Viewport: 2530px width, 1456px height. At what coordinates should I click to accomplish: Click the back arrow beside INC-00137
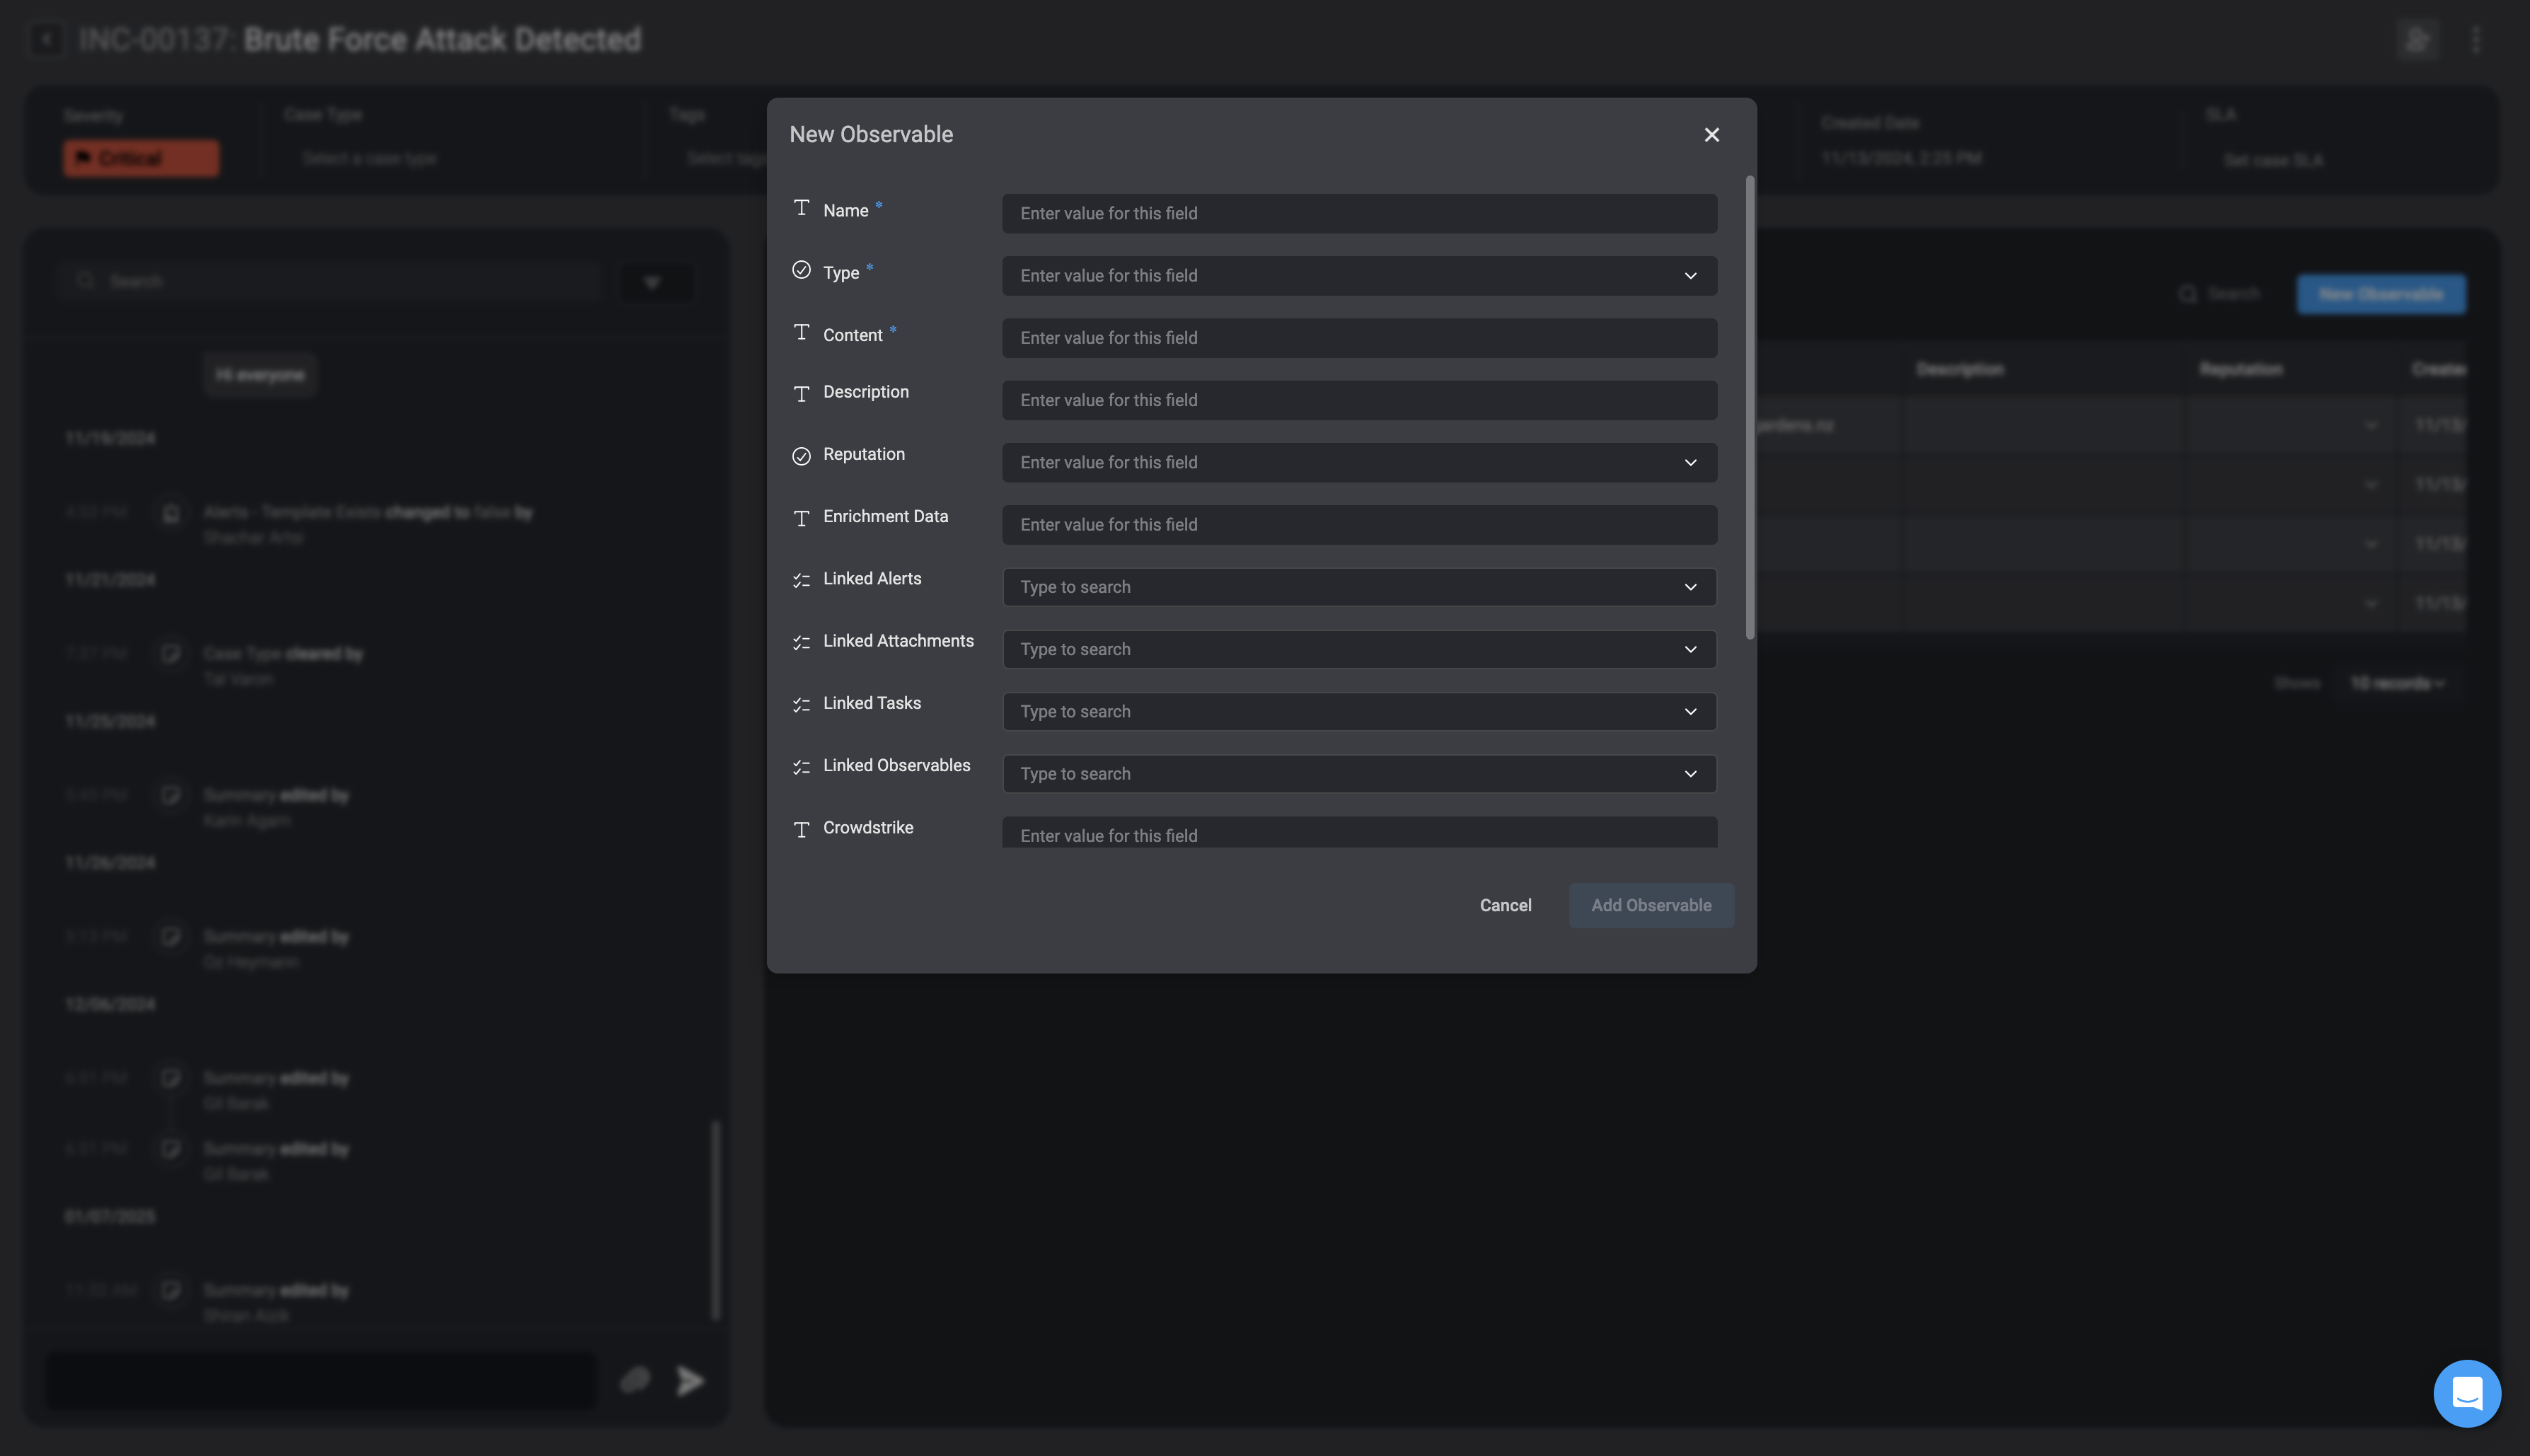(x=46, y=40)
